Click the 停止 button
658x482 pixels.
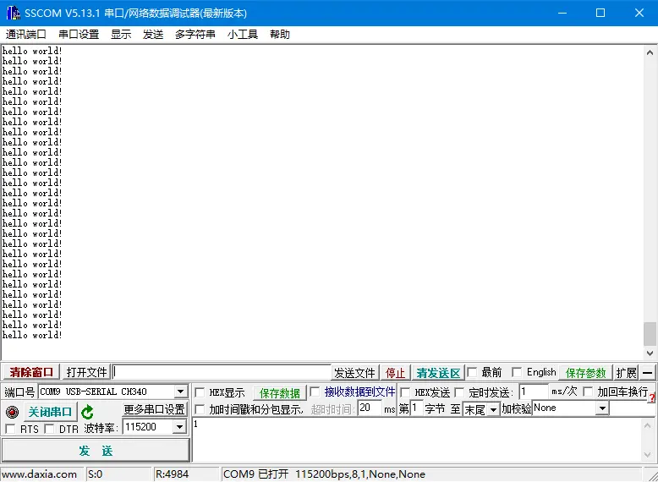(395, 373)
